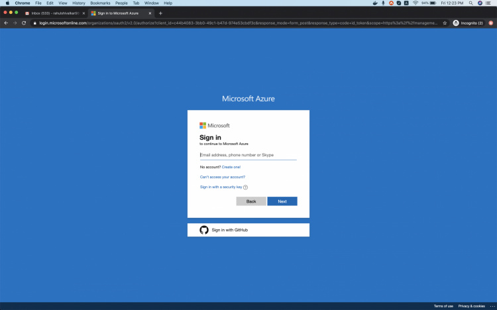This screenshot has height=310, width=497.
Task: Focus the email address input field
Action: pos(248,155)
